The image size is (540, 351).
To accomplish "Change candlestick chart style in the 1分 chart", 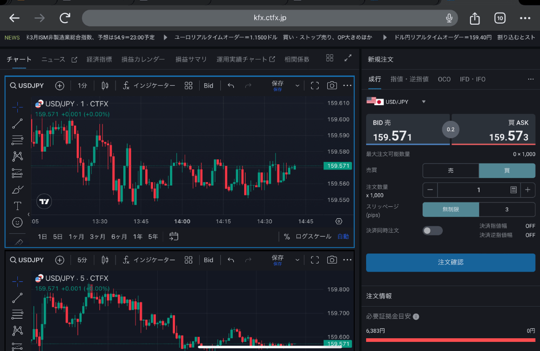I will pos(105,85).
